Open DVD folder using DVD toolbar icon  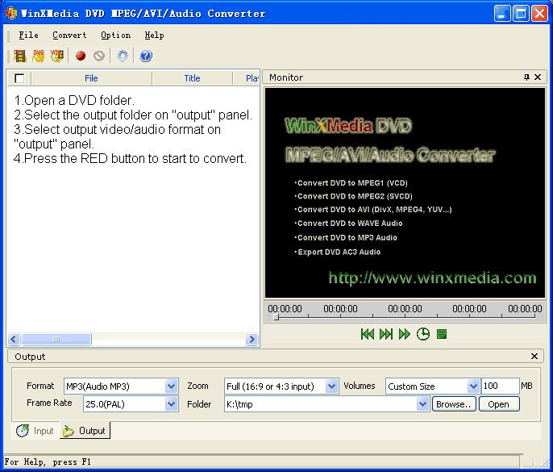click(x=39, y=56)
